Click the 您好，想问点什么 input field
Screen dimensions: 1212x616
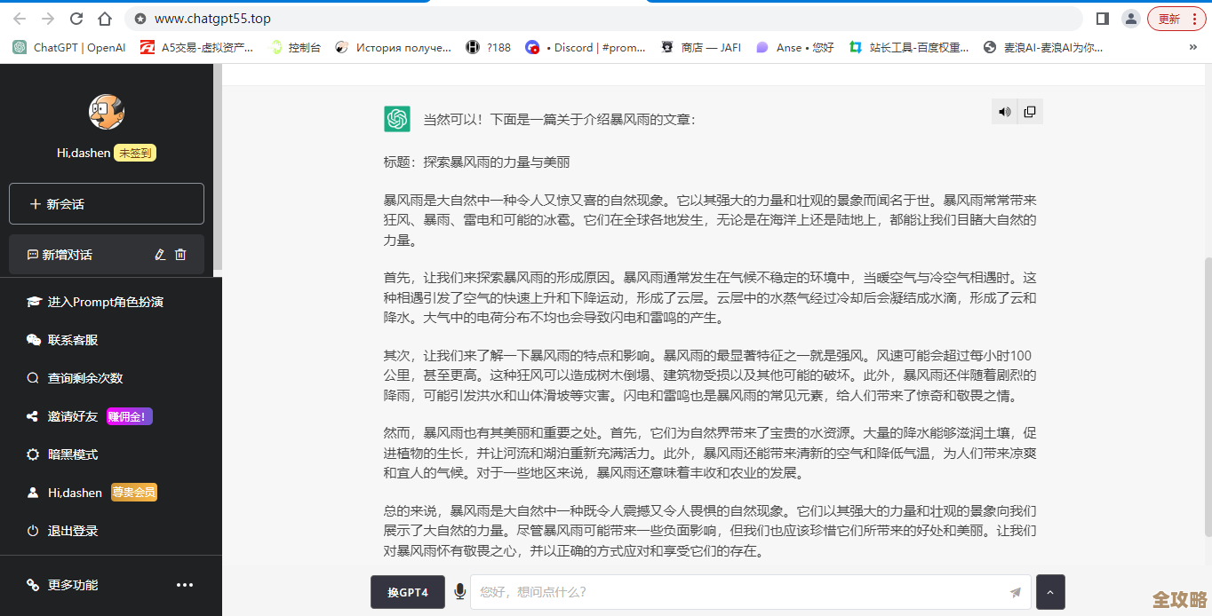711,591
